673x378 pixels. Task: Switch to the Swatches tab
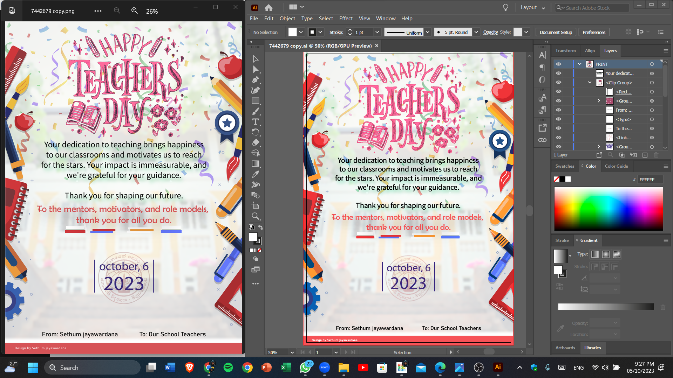pyautogui.click(x=565, y=166)
